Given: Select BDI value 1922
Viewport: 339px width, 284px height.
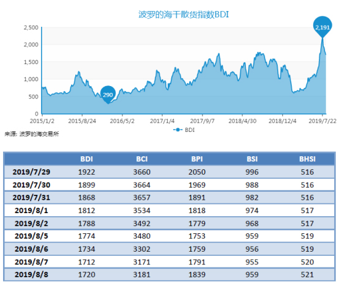Looking at the screenshot, I should (86, 172).
